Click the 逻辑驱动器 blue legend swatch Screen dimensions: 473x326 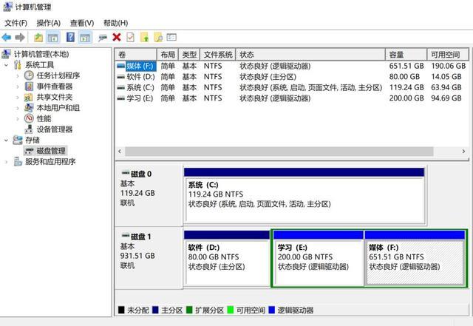click(x=271, y=310)
